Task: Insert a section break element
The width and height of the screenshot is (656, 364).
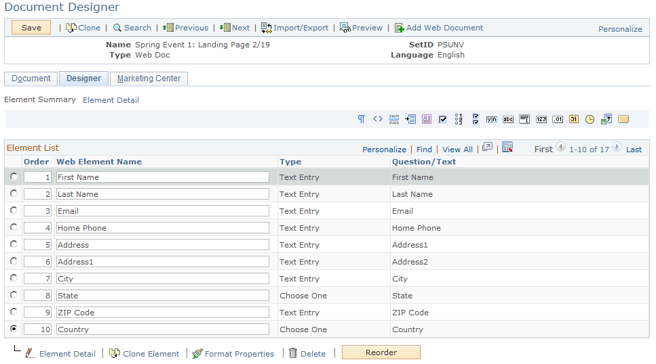Action: (x=393, y=119)
